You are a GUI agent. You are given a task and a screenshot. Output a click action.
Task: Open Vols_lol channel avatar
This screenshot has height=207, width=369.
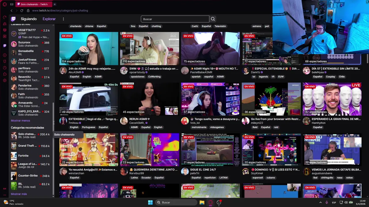(x=185, y=121)
